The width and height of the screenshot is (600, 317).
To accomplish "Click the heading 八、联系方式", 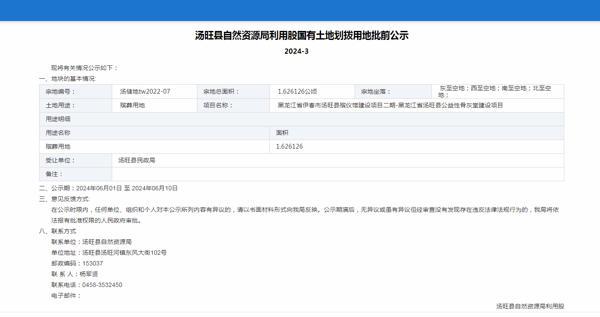I will point(58,231).
